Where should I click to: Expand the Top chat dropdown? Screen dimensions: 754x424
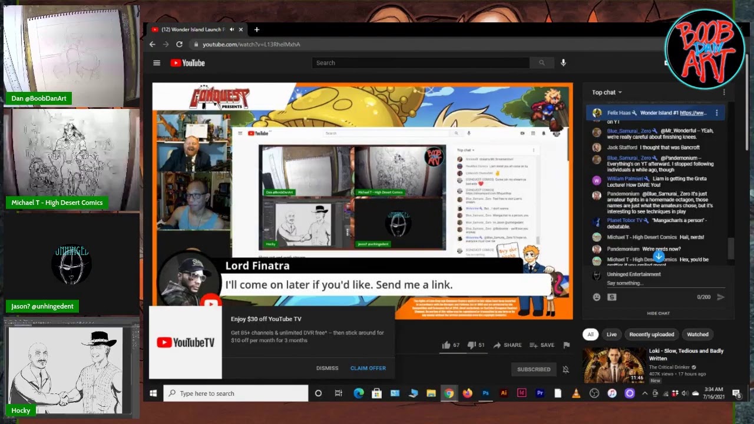(607, 92)
